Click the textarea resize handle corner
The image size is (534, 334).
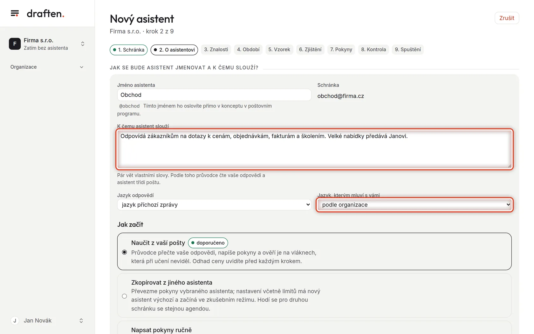point(510,166)
